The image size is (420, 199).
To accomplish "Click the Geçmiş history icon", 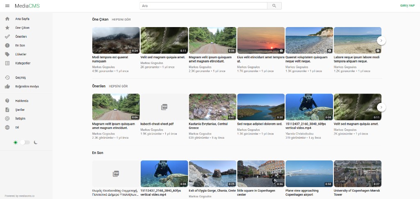I will coord(7,78).
